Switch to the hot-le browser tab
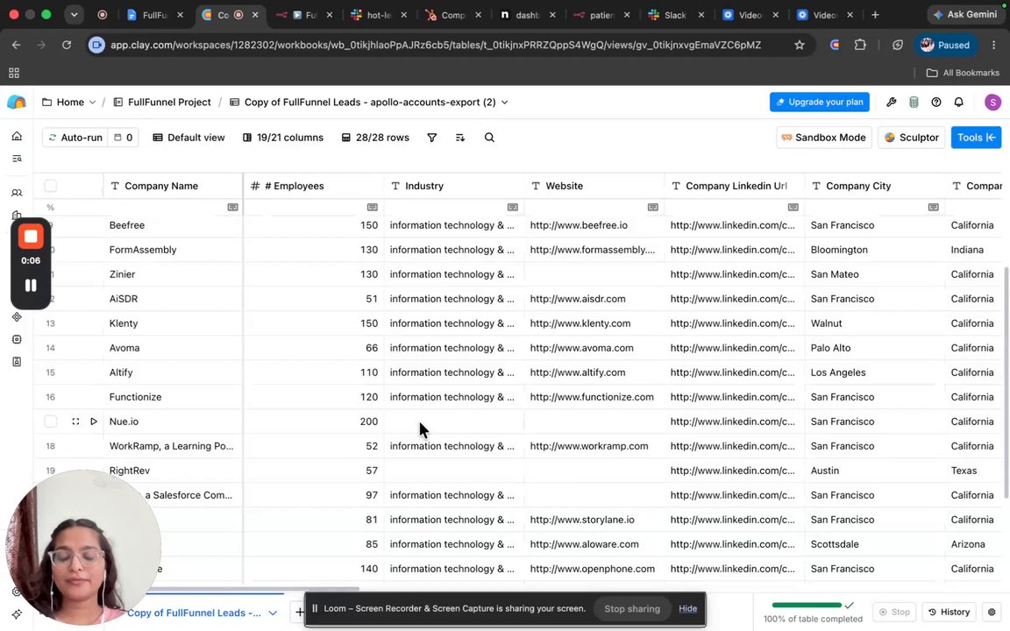The height and width of the screenshot is (631, 1010). 379,15
